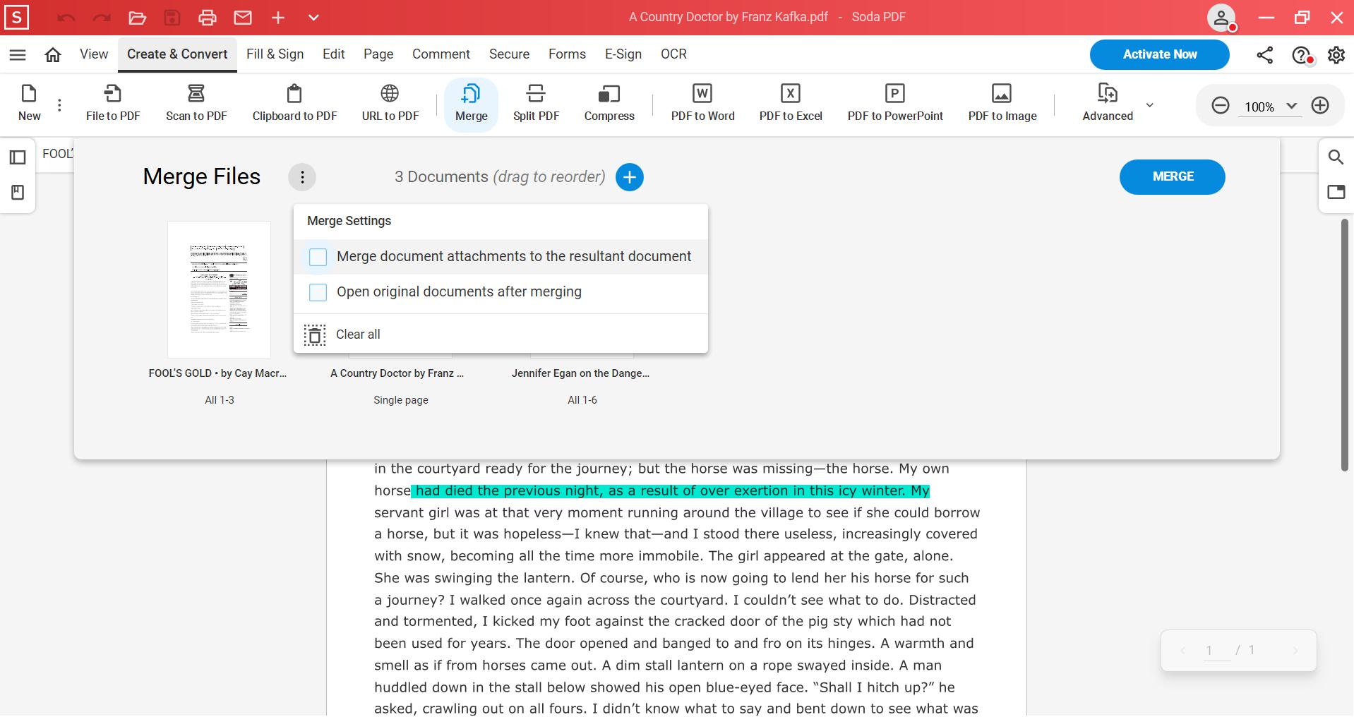Image resolution: width=1354 pixels, height=717 pixels.
Task: Open the OCR menu
Action: pos(673,54)
